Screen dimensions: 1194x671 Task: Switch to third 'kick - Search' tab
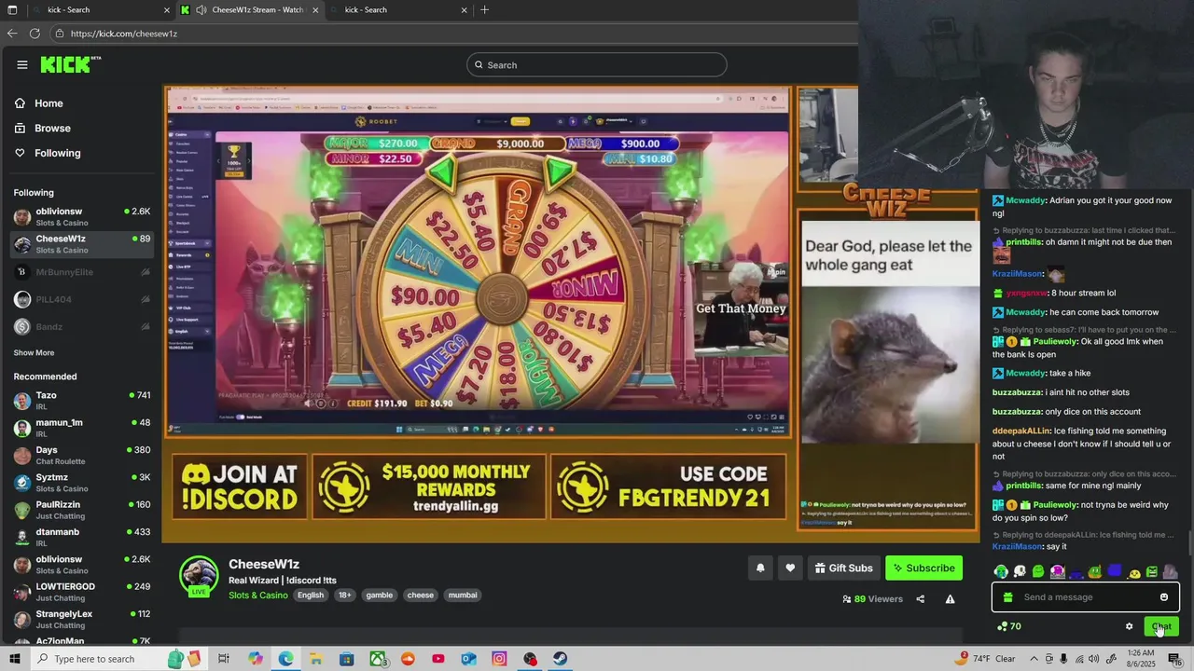click(399, 9)
